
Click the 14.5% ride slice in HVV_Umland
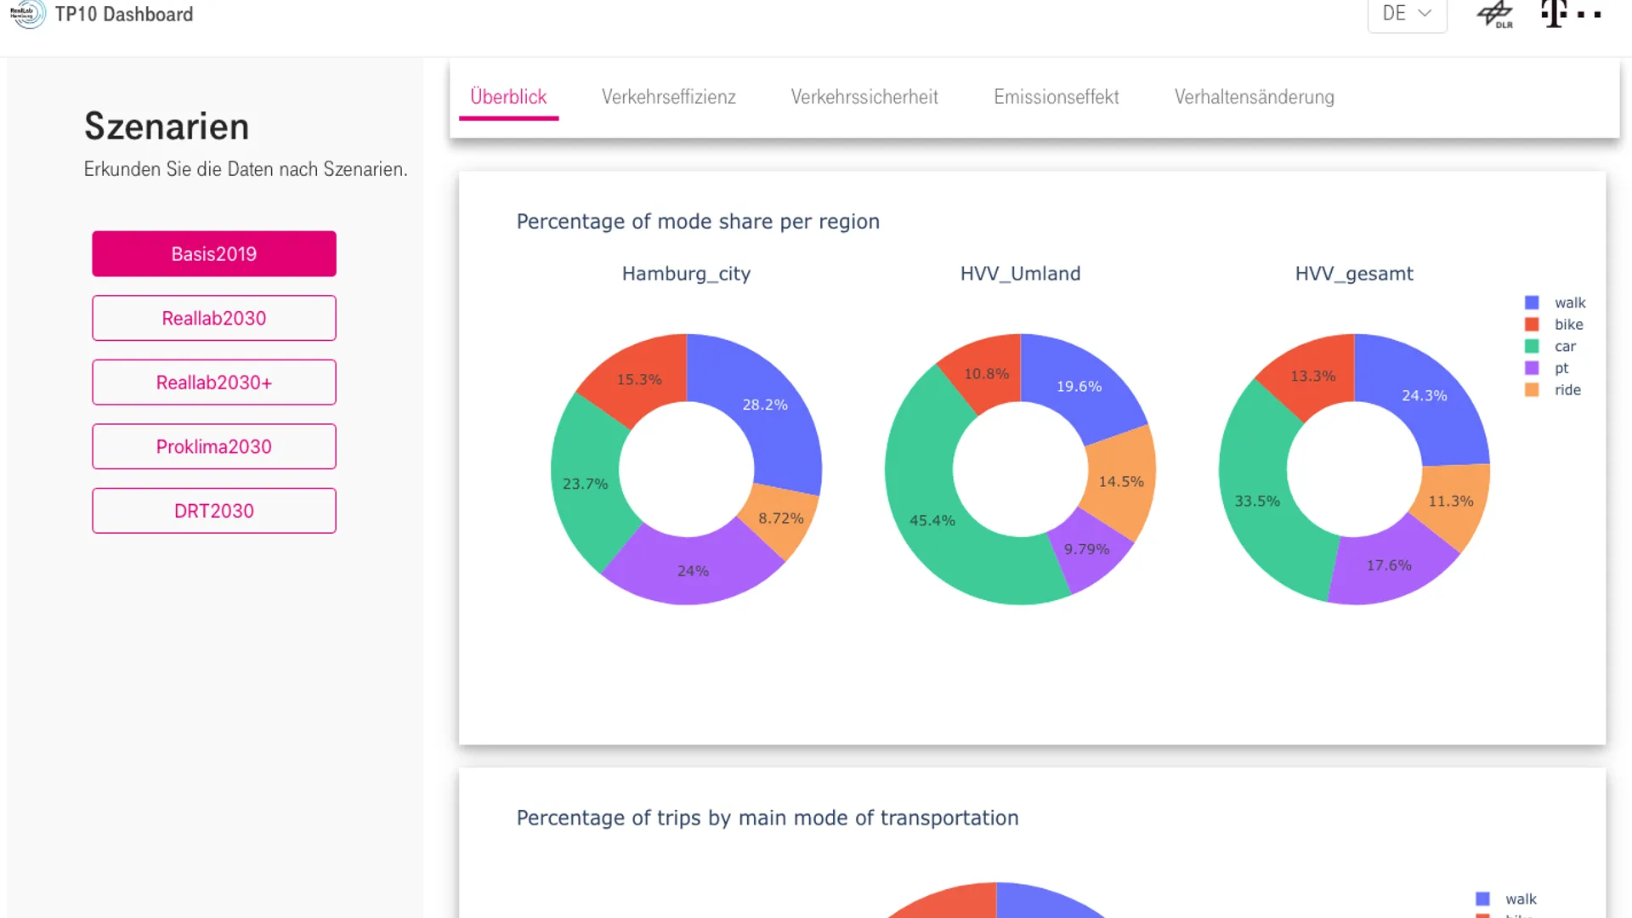(x=1121, y=482)
